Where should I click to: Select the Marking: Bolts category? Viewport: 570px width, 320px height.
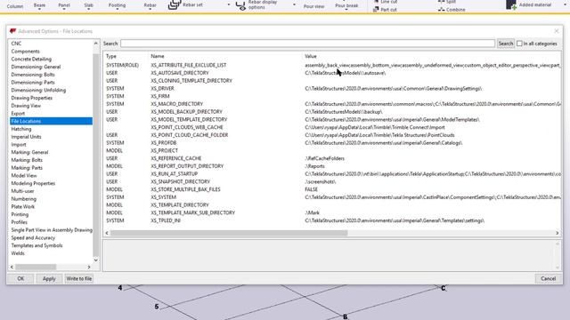(27, 160)
